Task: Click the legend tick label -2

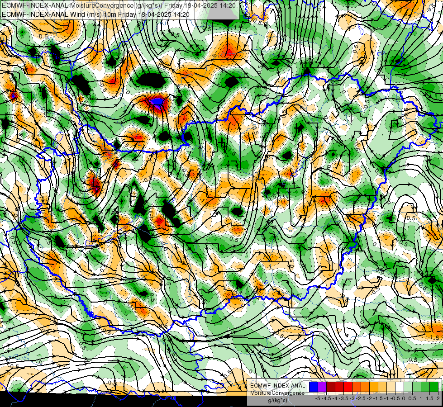Action: coord(370,398)
